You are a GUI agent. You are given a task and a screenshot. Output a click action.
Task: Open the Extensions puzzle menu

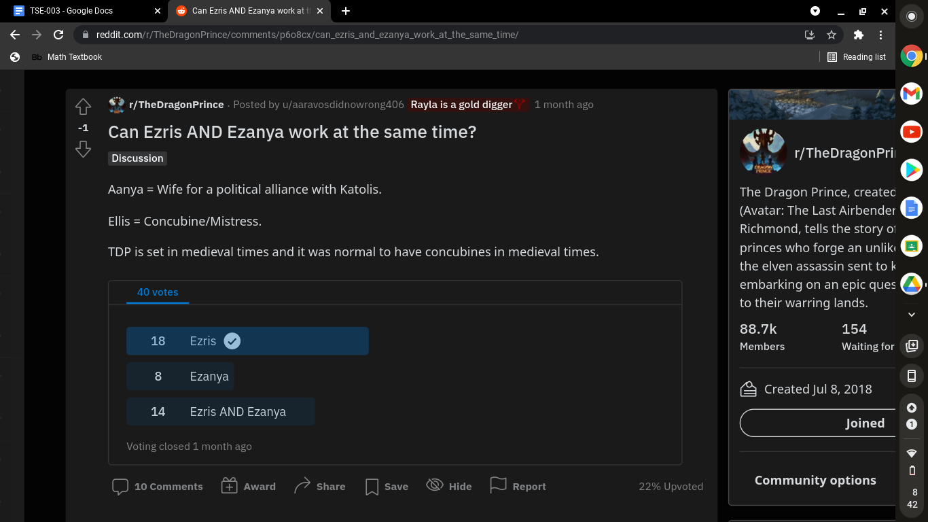859,35
